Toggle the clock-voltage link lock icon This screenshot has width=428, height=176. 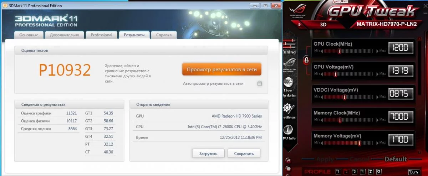click(x=306, y=60)
